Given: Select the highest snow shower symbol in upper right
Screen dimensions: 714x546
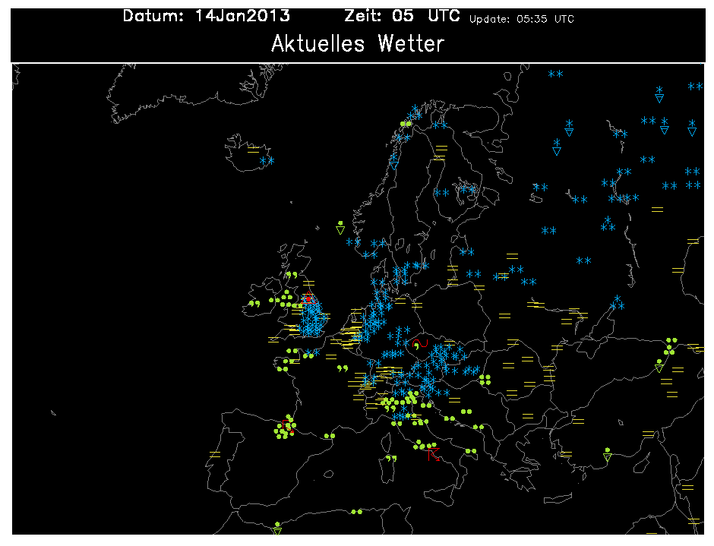Looking at the screenshot, I should pyautogui.click(x=659, y=93).
